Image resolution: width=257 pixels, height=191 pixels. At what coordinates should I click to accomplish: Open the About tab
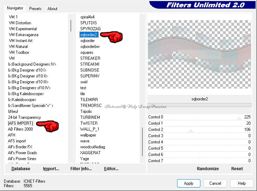[52, 9]
